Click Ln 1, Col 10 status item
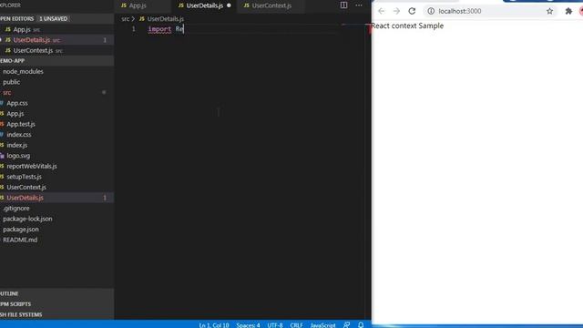Screen dimensions: 583x328 (x=214, y=325)
